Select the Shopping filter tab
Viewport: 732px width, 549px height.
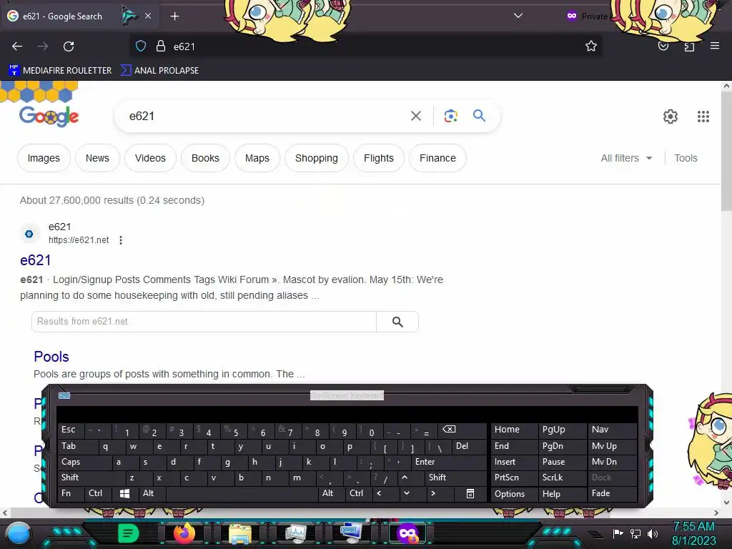coord(317,158)
